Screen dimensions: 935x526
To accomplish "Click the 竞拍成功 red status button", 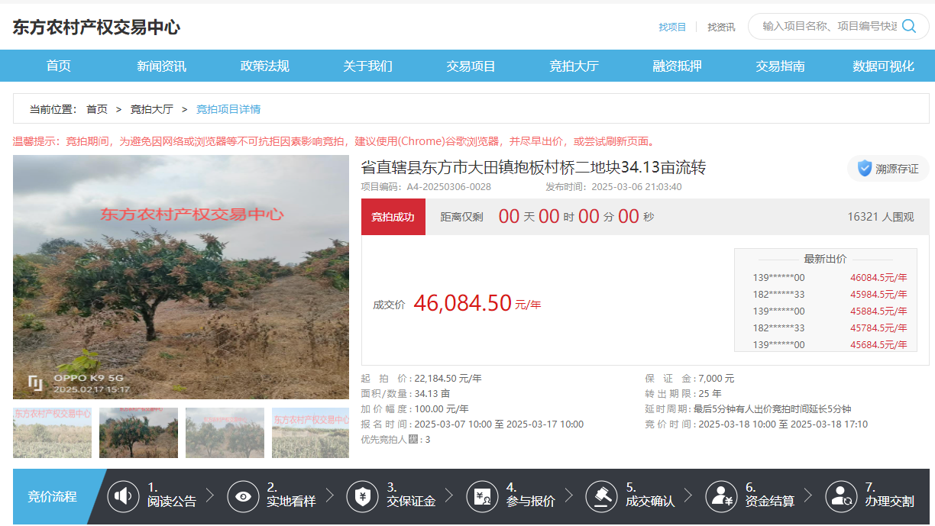I will [x=393, y=217].
